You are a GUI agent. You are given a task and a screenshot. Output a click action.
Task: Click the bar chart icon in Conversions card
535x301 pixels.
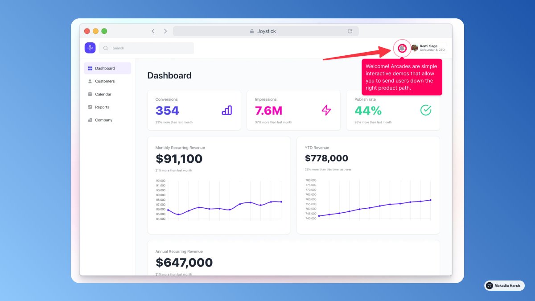click(227, 110)
